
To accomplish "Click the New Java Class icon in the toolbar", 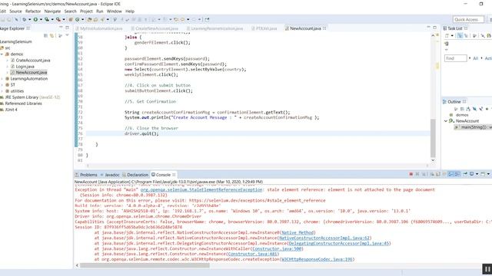I will coord(77,19).
